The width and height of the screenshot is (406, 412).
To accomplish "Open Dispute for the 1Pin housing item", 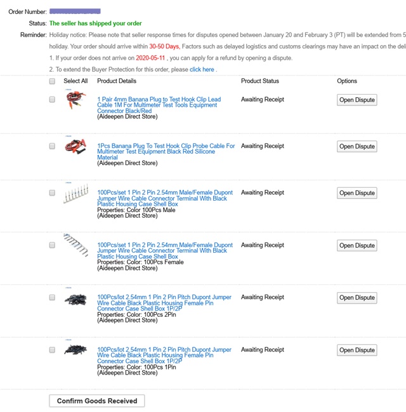I will [357, 350].
